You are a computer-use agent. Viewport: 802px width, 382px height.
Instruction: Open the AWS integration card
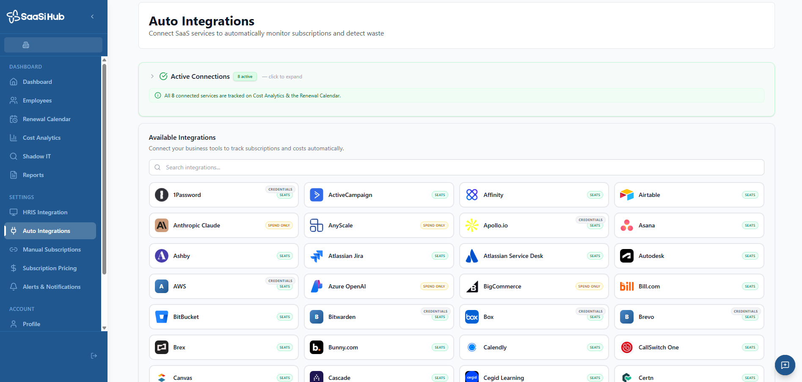(224, 286)
